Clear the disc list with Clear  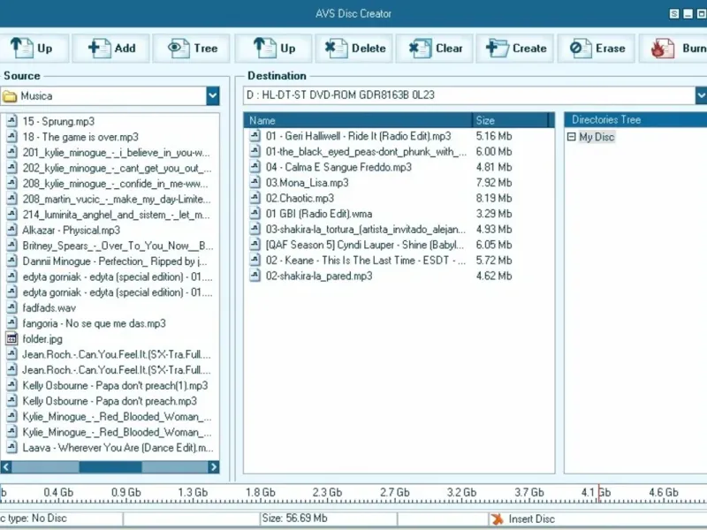435,49
